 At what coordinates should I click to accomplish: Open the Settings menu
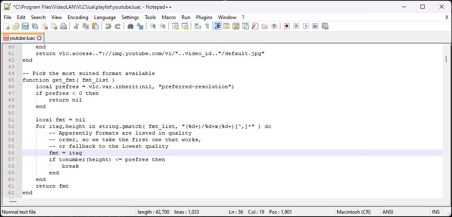(130, 17)
